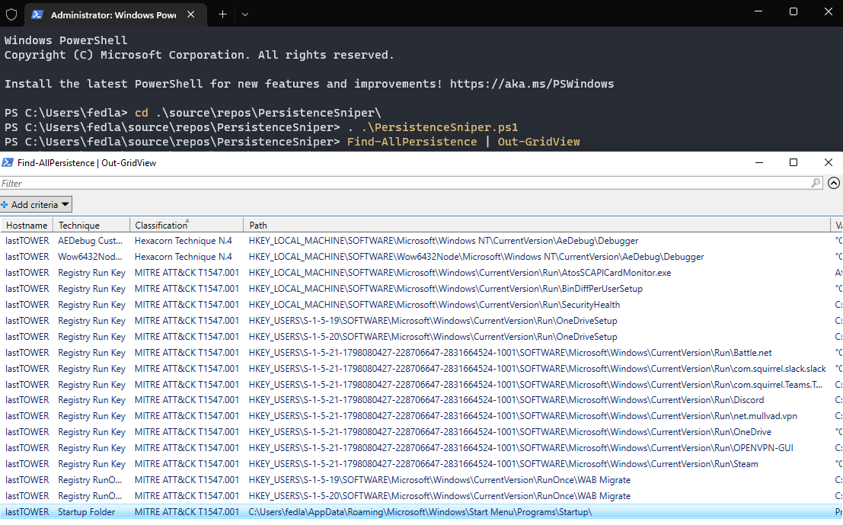Open the terminal profile dropdown chevron
The width and height of the screenshot is (843, 525).
coord(245,14)
